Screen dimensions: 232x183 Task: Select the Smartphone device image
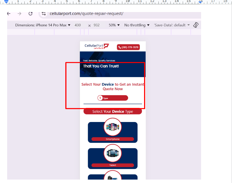point(113,127)
